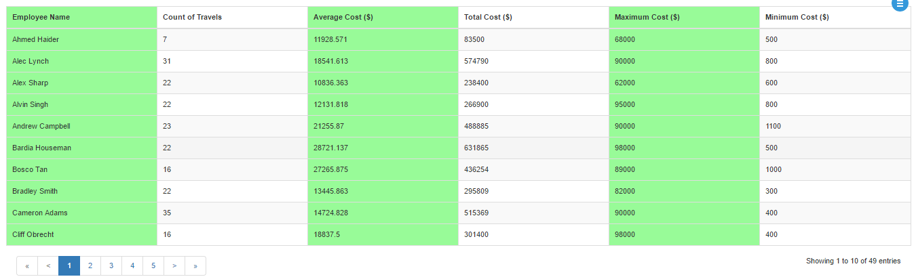Viewport: 916px width, 279px height.
Task: Click average cost 10836.363 cell
Action: pos(383,83)
